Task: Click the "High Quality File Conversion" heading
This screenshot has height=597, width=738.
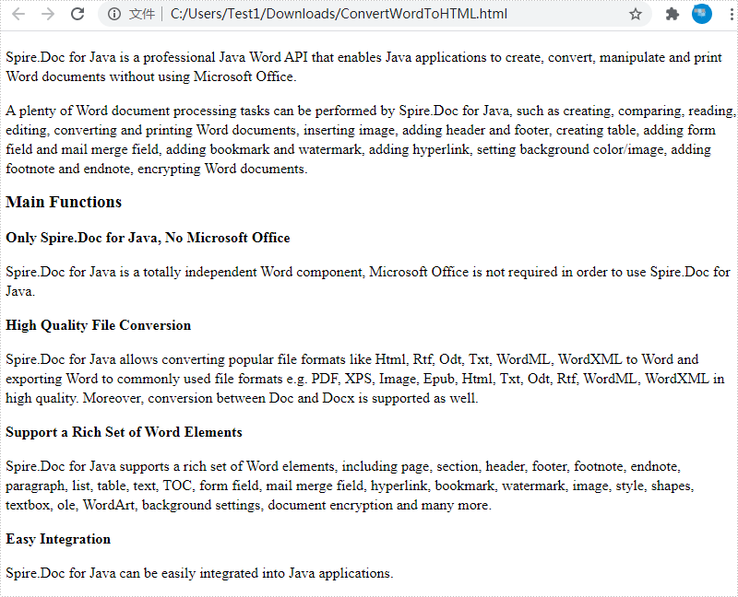Action: pyautogui.click(x=99, y=325)
